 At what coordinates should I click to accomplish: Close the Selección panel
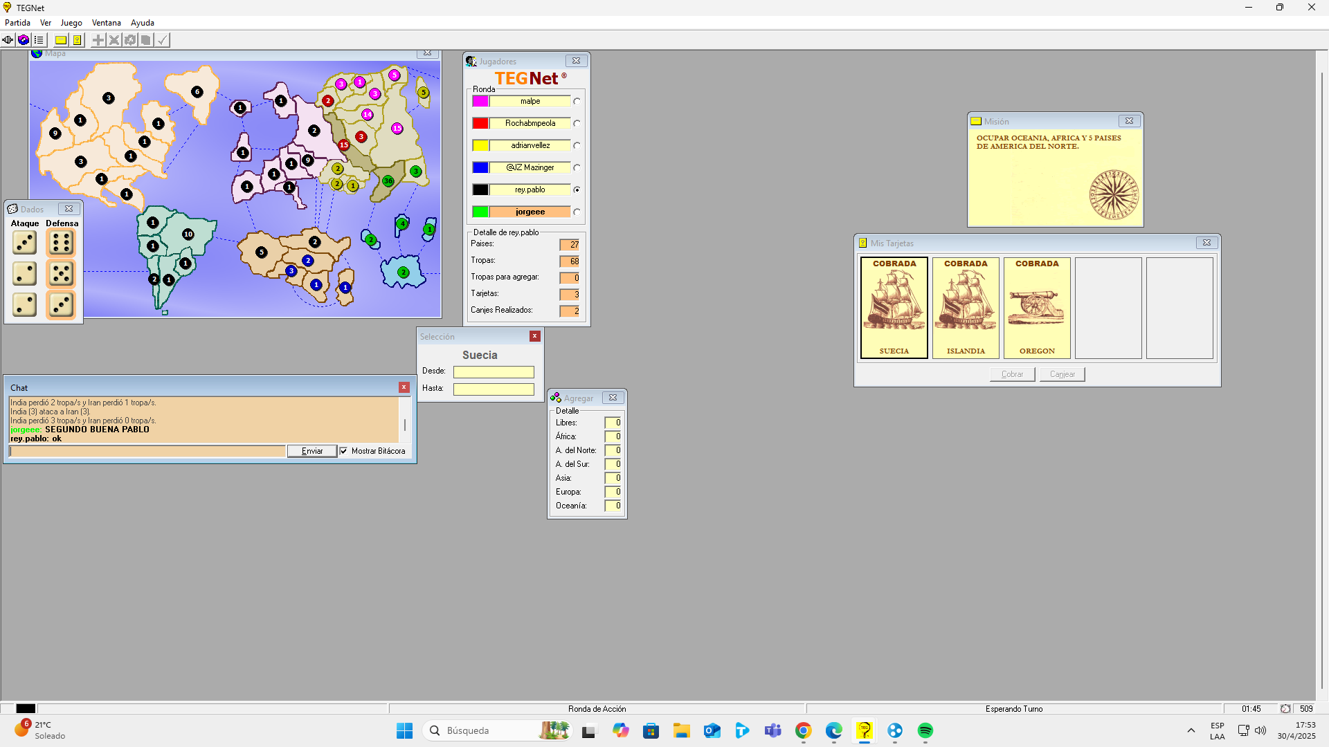[x=535, y=336]
